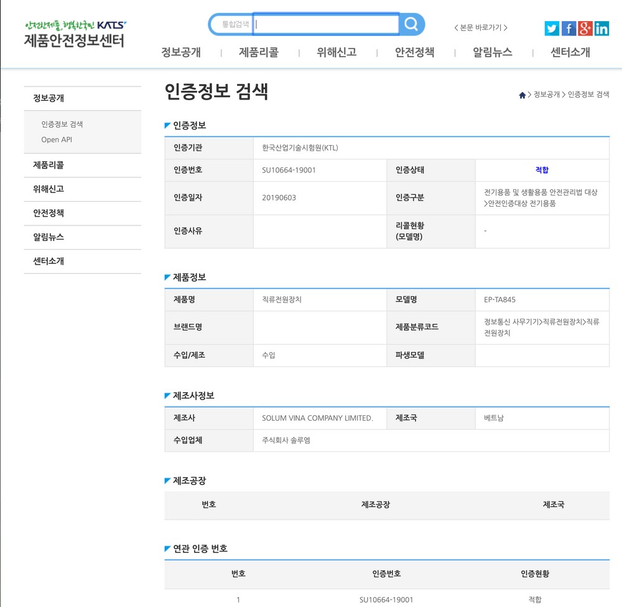Open the 위해신고 top menu
This screenshot has height=607, width=622.
click(x=337, y=52)
